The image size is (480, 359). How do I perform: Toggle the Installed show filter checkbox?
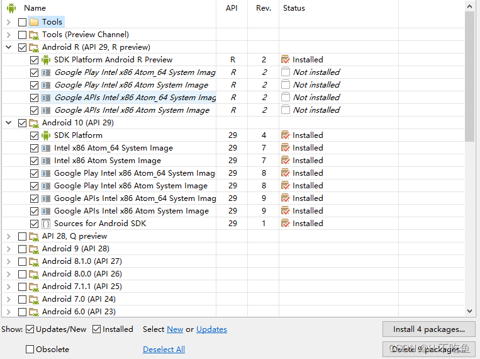pyautogui.click(x=96, y=329)
